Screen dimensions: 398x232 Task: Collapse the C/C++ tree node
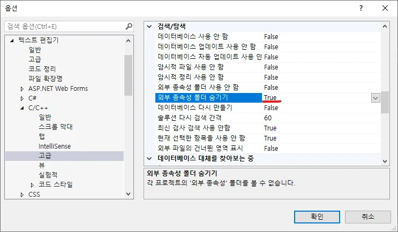point(22,108)
